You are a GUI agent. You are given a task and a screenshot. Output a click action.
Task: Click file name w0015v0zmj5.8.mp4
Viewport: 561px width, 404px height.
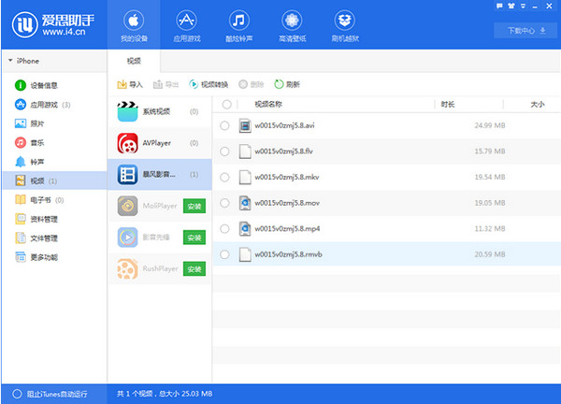(x=287, y=229)
